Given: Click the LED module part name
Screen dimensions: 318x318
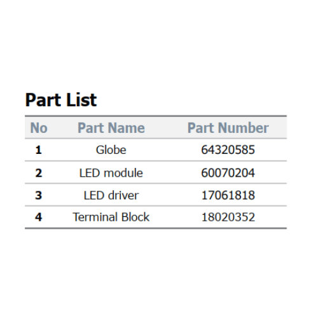Looking at the screenshot, I should tap(111, 173).
